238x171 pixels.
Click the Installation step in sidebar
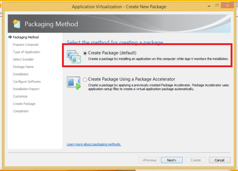21,74
